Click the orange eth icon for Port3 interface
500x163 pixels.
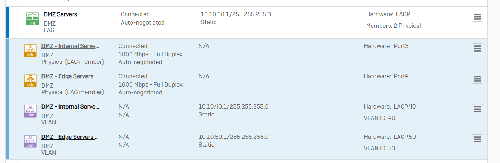click(30, 50)
